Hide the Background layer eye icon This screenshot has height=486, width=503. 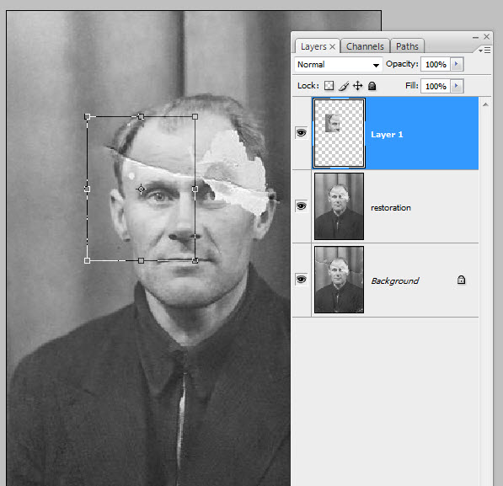point(301,279)
